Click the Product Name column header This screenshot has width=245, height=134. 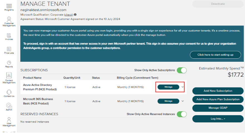pyautogui.click(x=32, y=78)
